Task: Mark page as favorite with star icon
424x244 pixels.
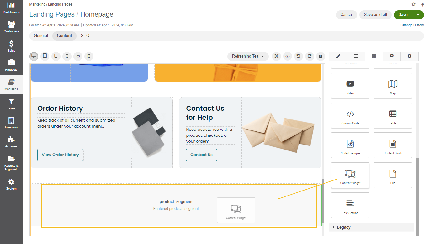Action: click(414, 4)
